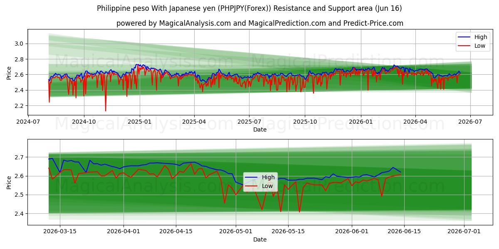Viewport: 499px width, 249px height.
Task: Click the 2026-05-15 date tick label
Action: [x=288, y=232]
